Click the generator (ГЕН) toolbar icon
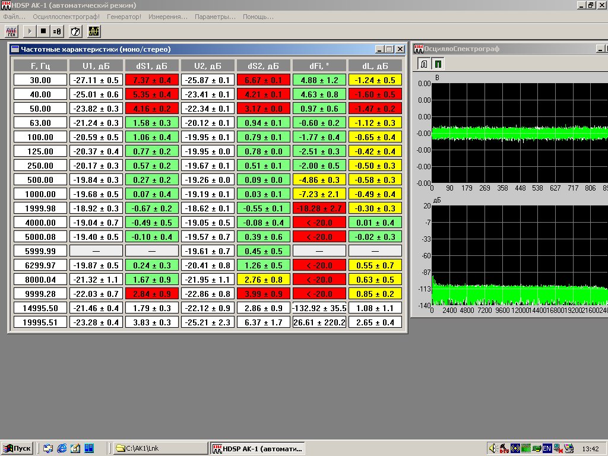Viewport: 608px width, 456px height. tap(12, 30)
